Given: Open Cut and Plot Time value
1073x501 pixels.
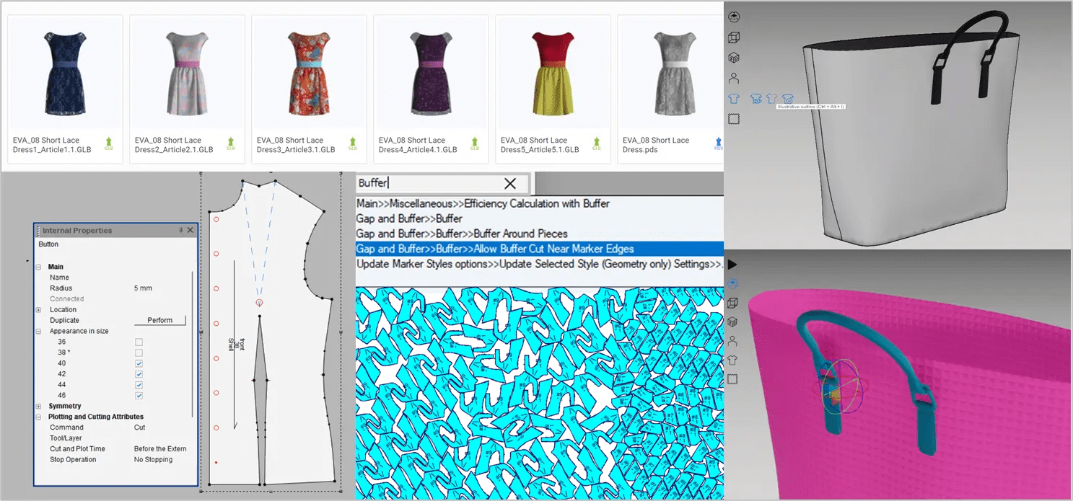Looking at the screenshot, I should [160, 449].
